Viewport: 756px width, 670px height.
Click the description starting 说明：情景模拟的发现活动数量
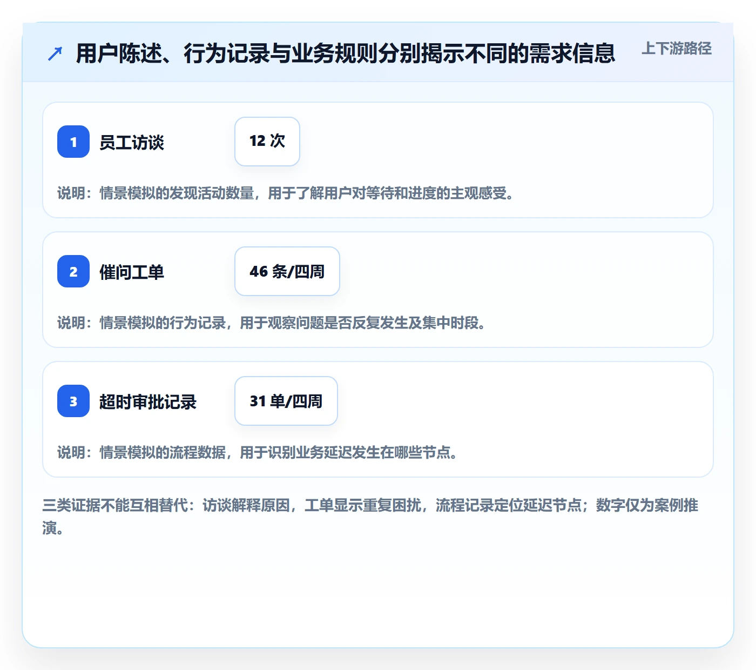(285, 193)
